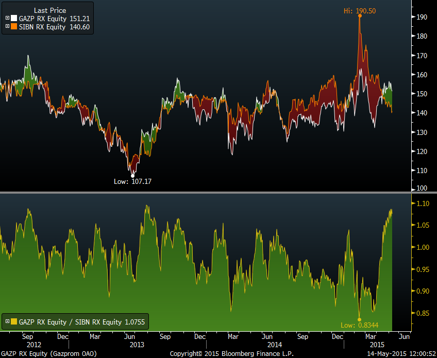Click the horizontal divider between chart panels
Image resolution: width=437 pixels, height=358 pixels.
[x=218, y=193]
